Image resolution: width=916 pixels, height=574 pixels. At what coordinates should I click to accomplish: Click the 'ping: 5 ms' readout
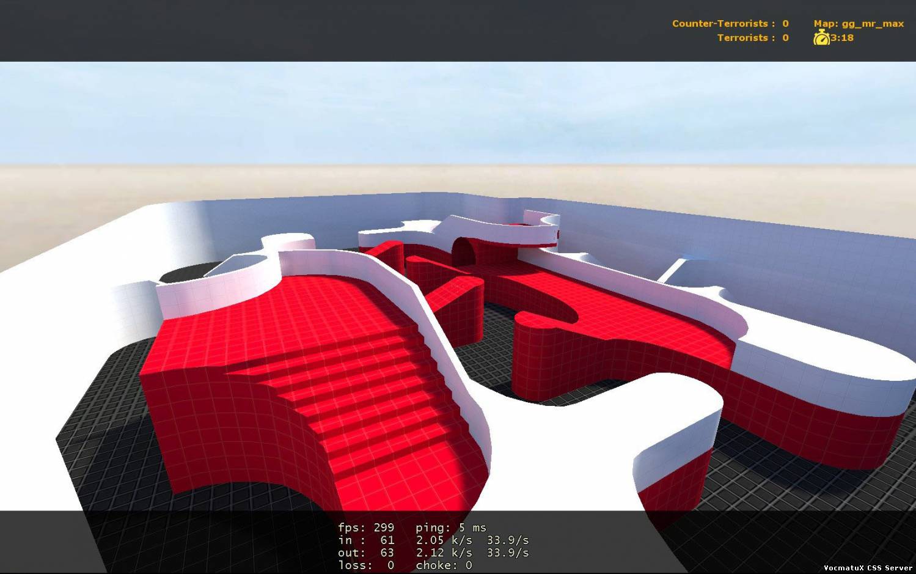pyautogui.click(x=451, y=528)
